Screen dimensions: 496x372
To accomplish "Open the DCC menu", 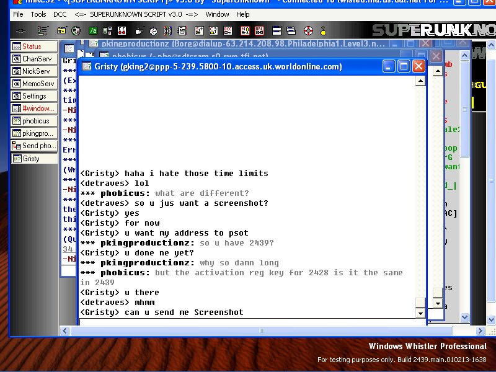I will [x=60, y=14].
